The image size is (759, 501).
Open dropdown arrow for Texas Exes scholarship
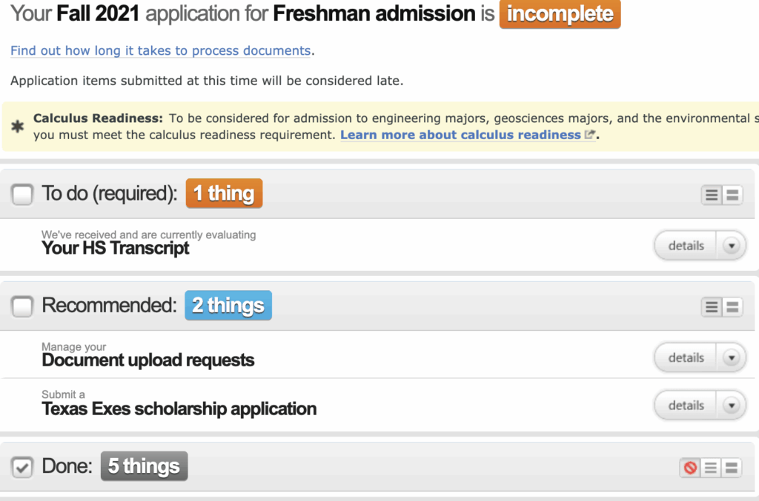click(x=732, y=406)
